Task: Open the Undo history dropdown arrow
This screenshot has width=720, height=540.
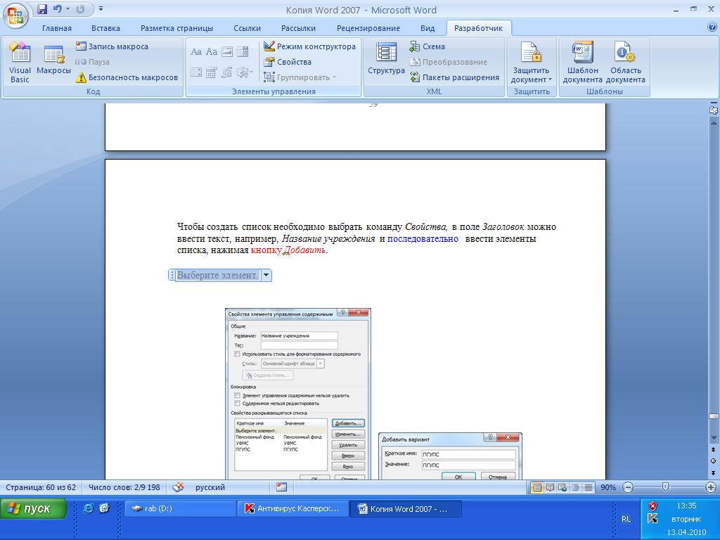Action: [x=67, y=8]
